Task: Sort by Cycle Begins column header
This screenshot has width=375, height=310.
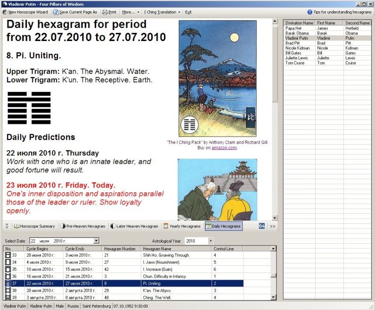Action: [44, 249]
